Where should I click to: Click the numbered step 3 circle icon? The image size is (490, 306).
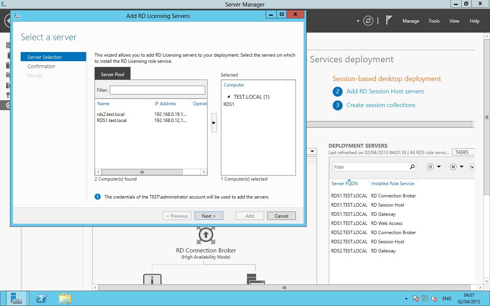(x=338, y=105)
